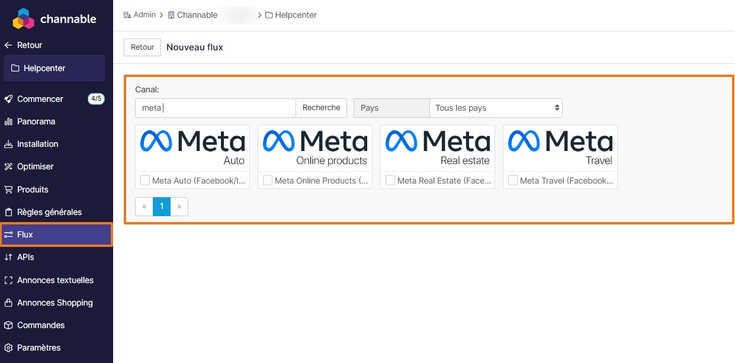The image size is (735, 363).
Task: Click the up-down arrows icon next to APIs
Action: [x=8, y=257]
